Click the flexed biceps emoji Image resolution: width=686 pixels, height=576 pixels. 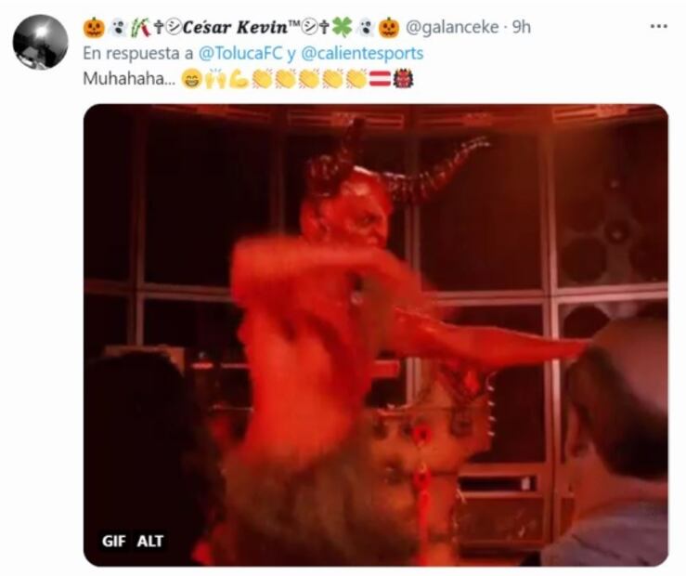(239, 79)
